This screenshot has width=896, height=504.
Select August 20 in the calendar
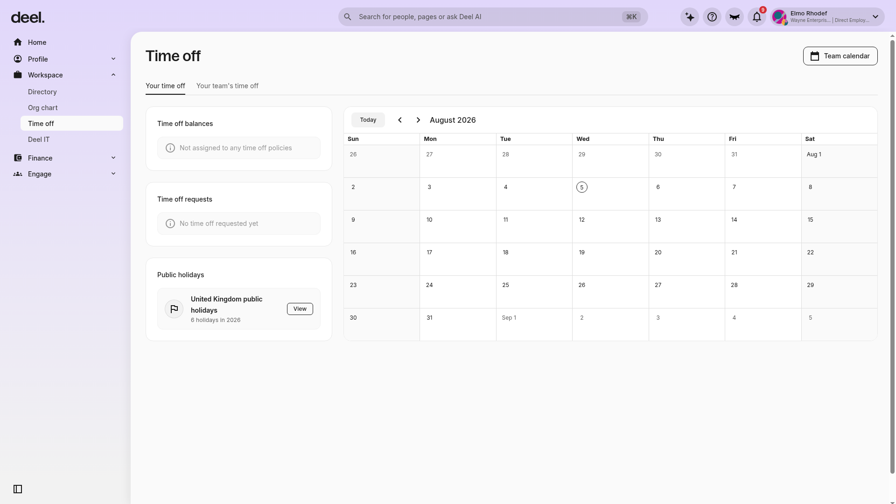coord(658,252)
